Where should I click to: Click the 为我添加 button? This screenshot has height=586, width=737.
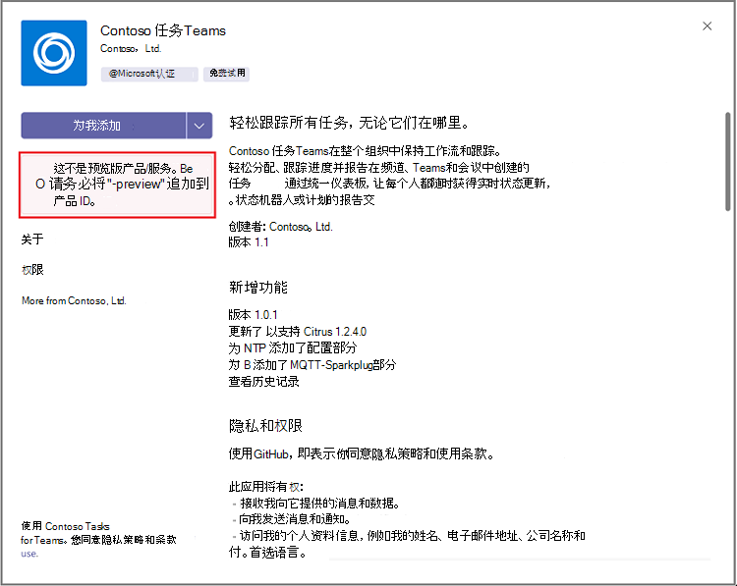pos(103,126)
